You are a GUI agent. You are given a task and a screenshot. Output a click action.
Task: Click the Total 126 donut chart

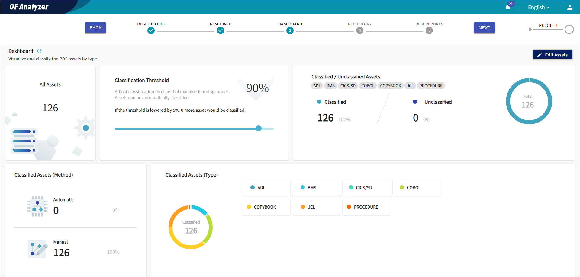click(529, 101)
